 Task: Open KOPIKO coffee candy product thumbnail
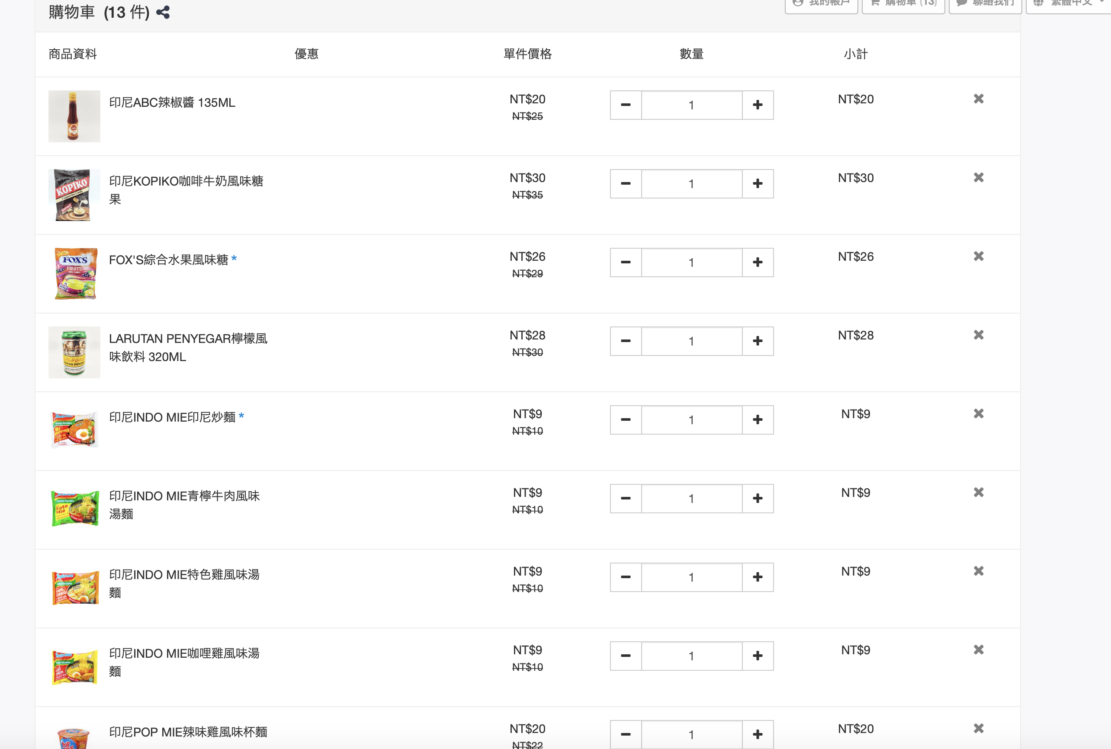[x=74, y=195]
